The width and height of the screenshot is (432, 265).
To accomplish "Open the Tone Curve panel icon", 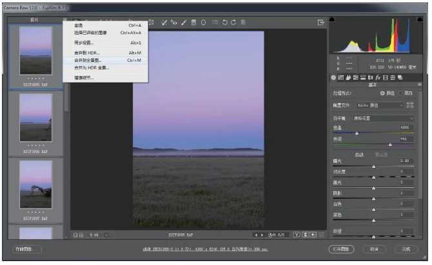I will pyautogui.click(x=341, y=78).
